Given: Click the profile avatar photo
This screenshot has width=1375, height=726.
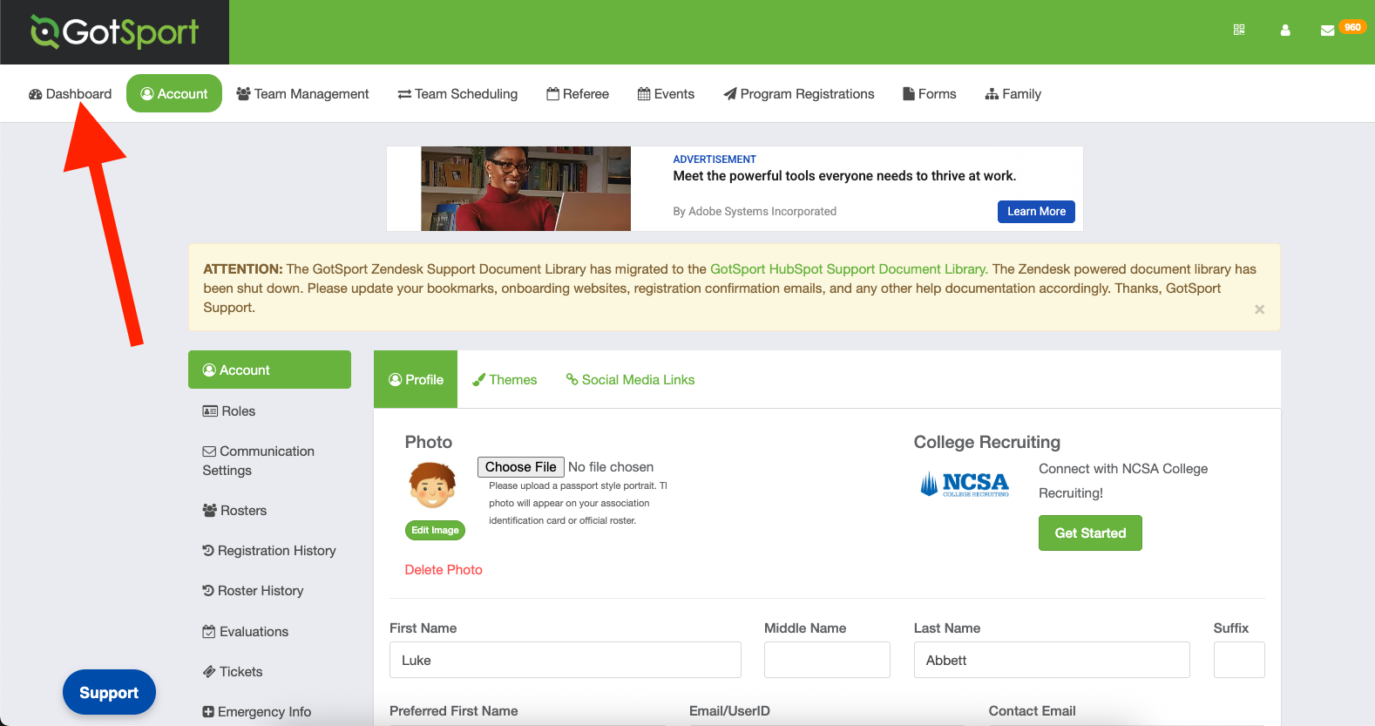Looking at the screenshot, I should (432, 485).
